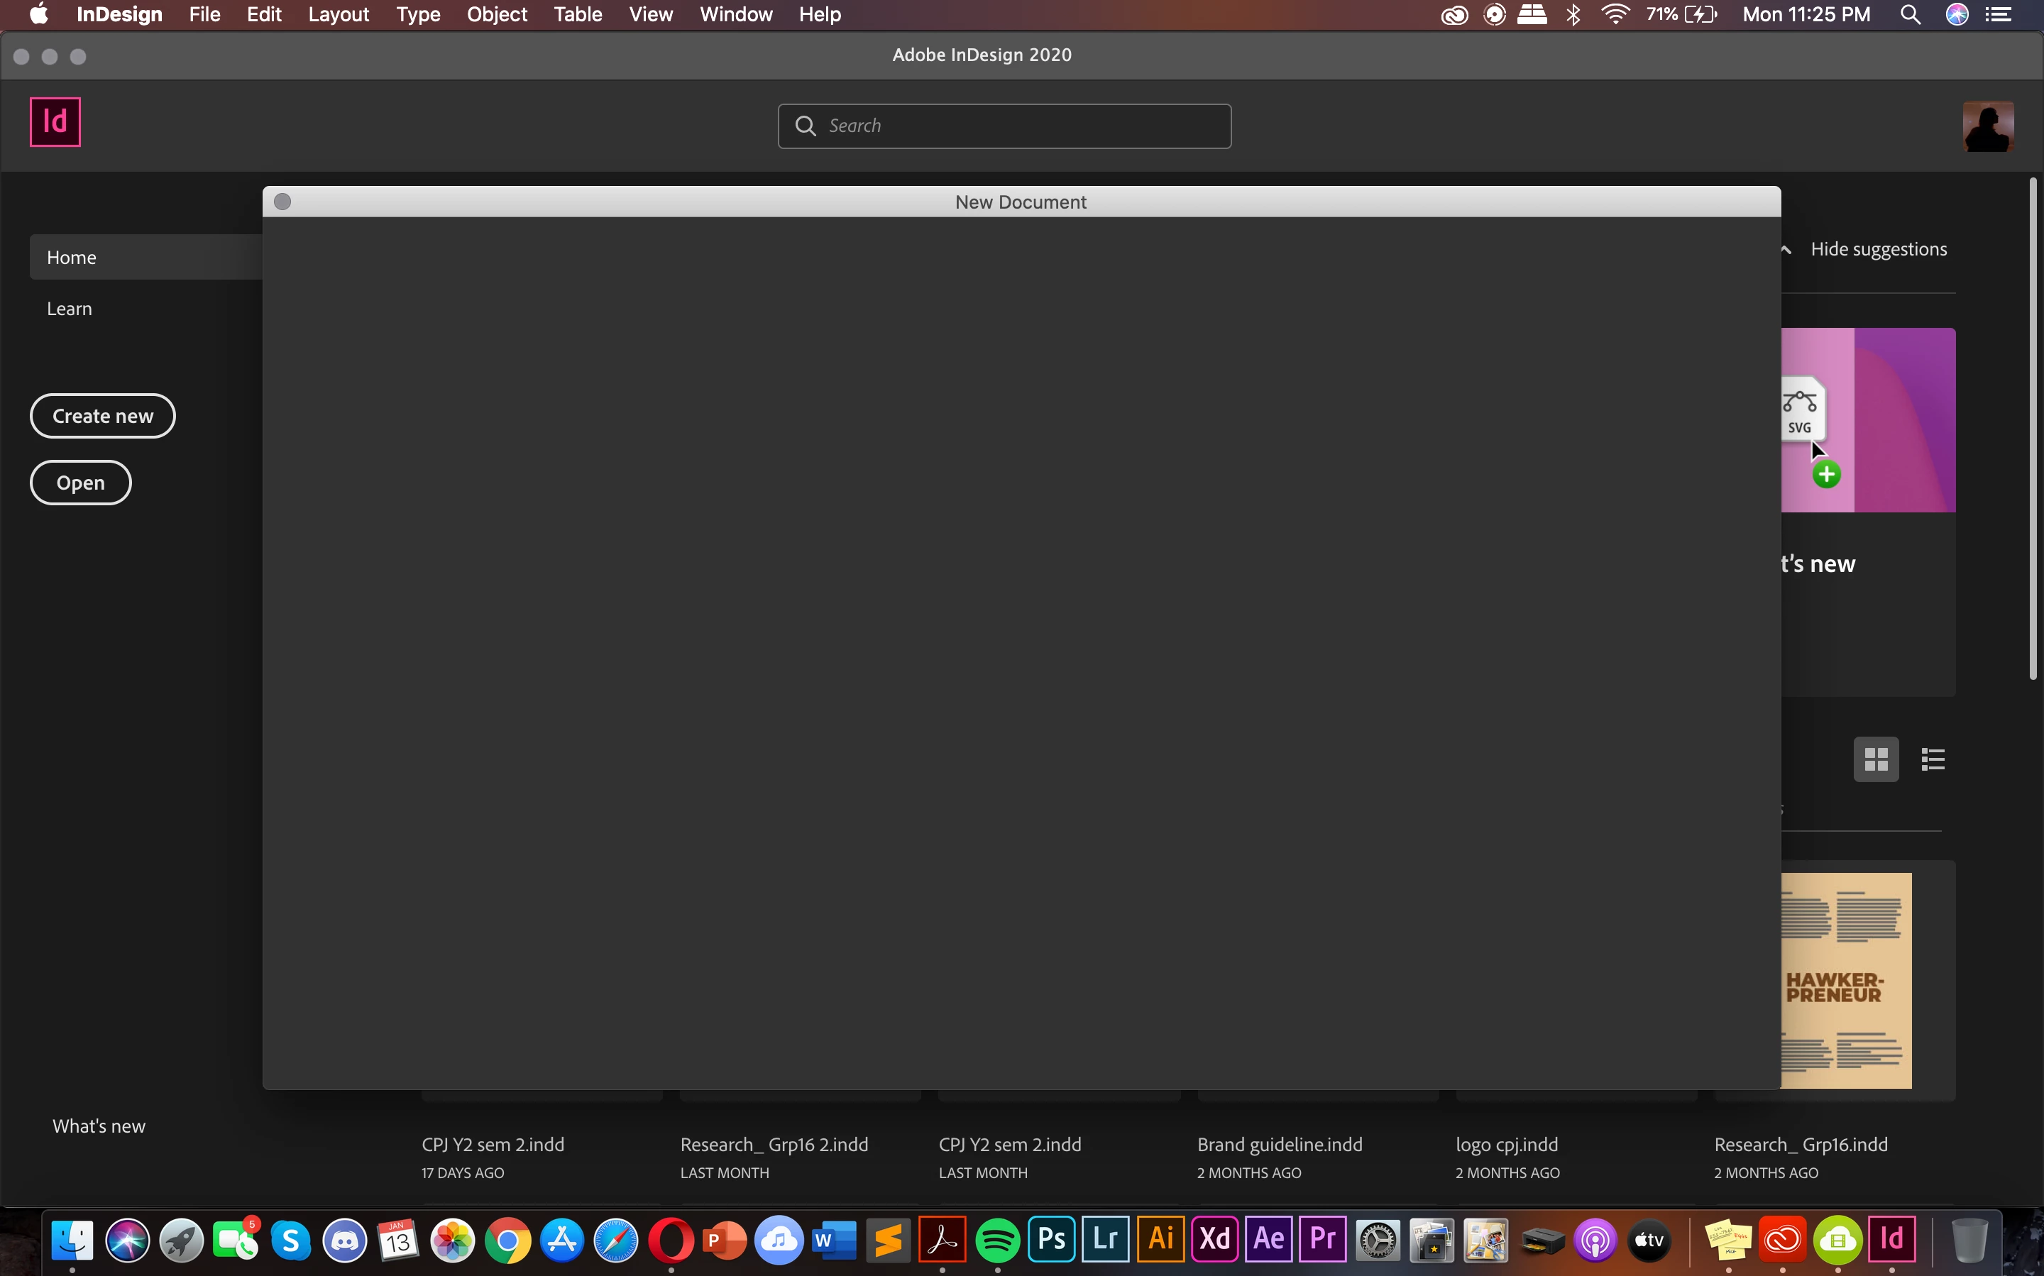Click the Create new button
The image size is (2044, 1276).
102,416
